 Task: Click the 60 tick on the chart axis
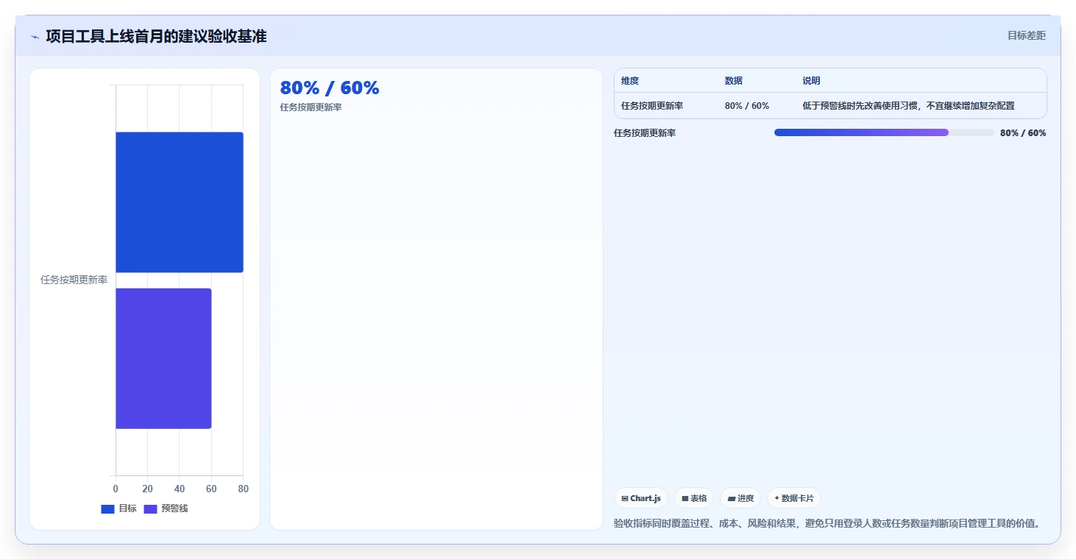[211, 489]
